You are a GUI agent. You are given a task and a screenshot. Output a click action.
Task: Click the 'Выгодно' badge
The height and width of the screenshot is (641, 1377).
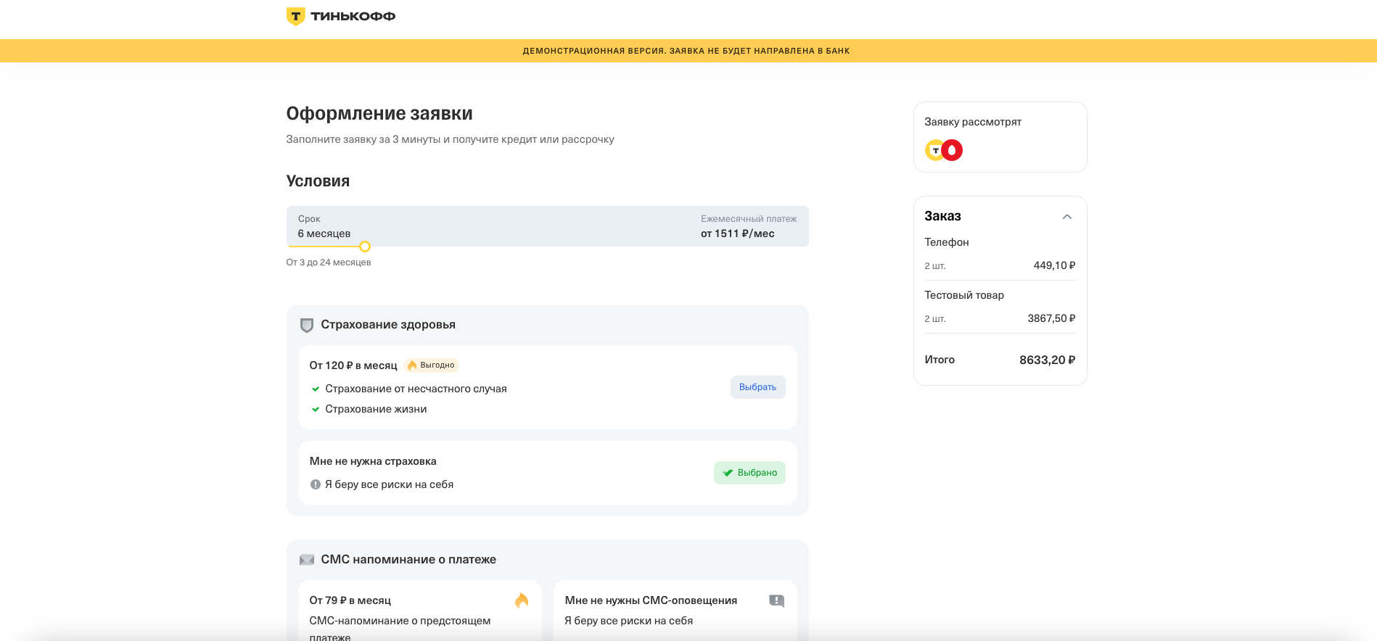tap(432, 365)
